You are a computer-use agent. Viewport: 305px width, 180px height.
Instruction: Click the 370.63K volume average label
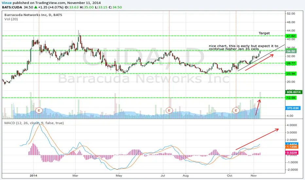click(293, 108)
